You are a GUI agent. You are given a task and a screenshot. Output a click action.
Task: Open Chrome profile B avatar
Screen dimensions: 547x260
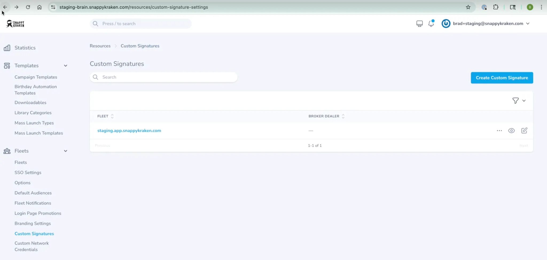(x=530, y=7)
